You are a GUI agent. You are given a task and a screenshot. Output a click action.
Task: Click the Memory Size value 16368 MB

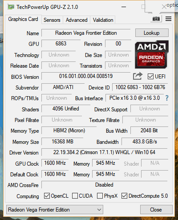tap(62, 142)
